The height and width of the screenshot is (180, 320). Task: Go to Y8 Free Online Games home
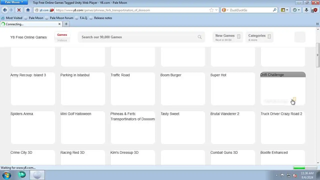(x=28, y=37)
